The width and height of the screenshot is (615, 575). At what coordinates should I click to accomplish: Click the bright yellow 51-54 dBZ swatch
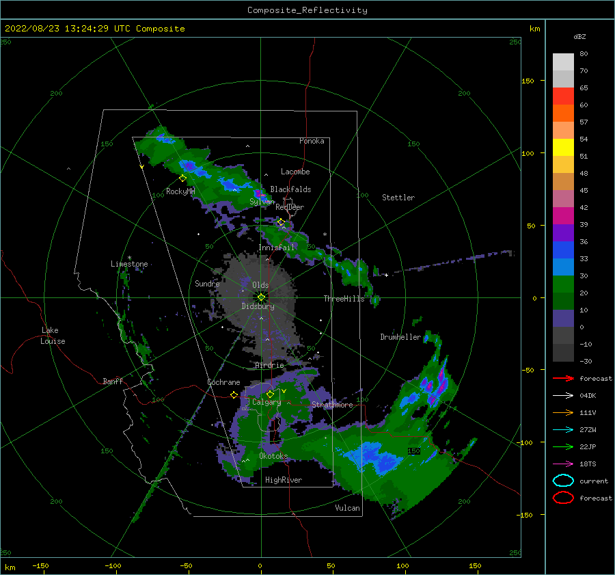(x=563, y=148)
